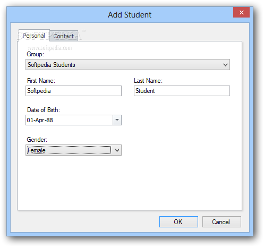Image resolution: width=264 pixels, height=247 pixels.
Task: Open the Group combo box showing Softpedia Students
Action: [127, 65]
